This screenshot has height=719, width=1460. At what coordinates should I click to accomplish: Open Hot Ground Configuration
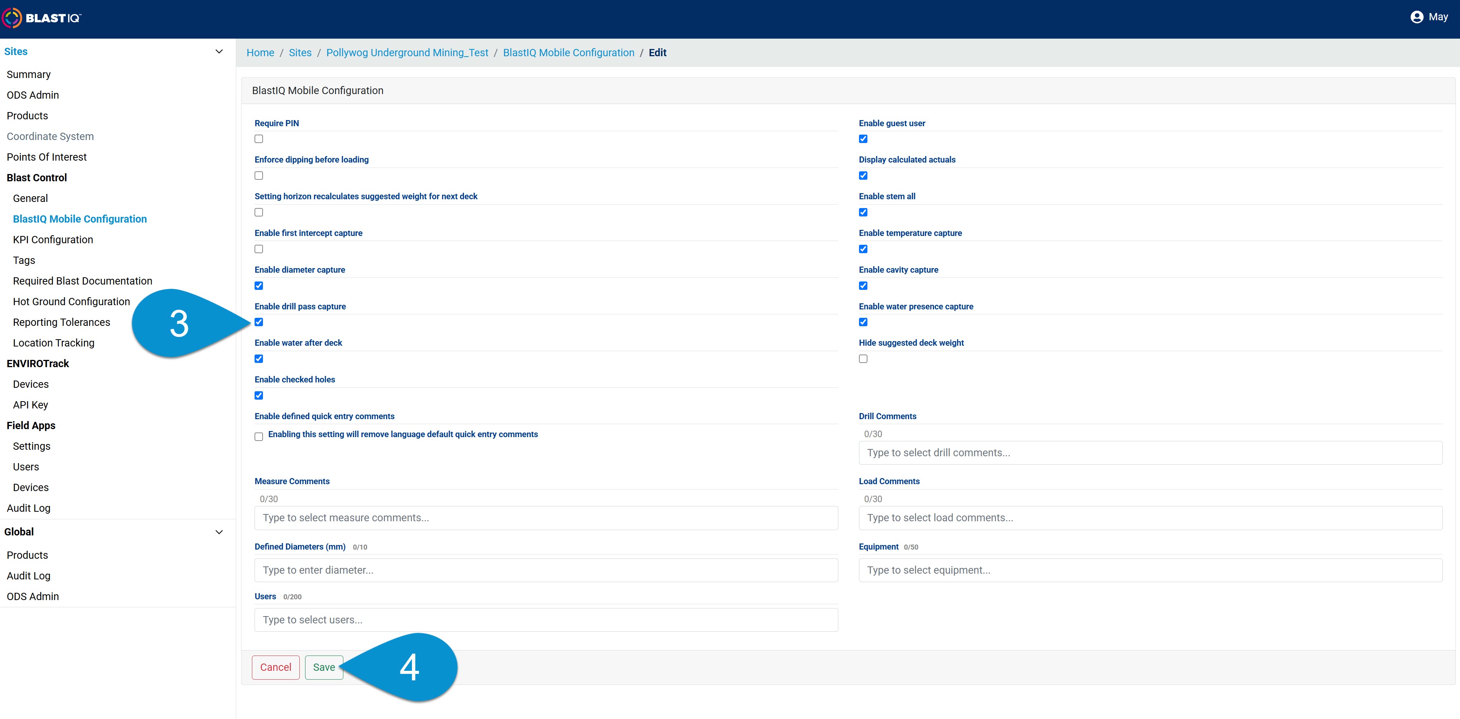pos(72,302)
